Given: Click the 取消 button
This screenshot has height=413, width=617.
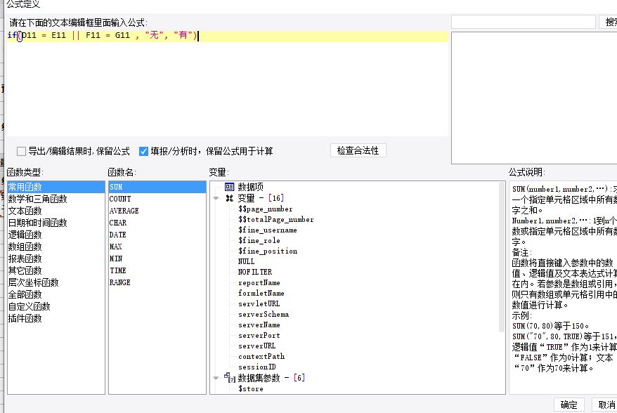Looking at the screenshot, I should tap(606, 405).
